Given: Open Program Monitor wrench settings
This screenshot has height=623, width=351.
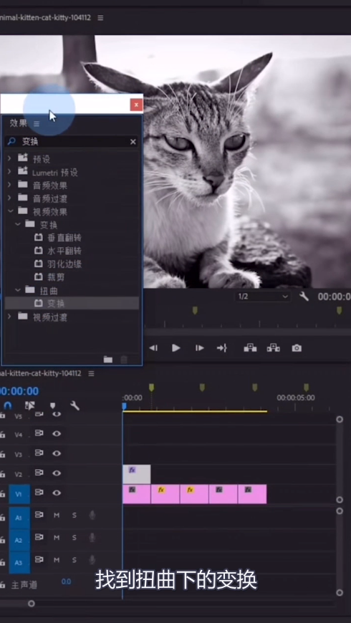Looking at the screenshot, I should [x=304, y=296].
